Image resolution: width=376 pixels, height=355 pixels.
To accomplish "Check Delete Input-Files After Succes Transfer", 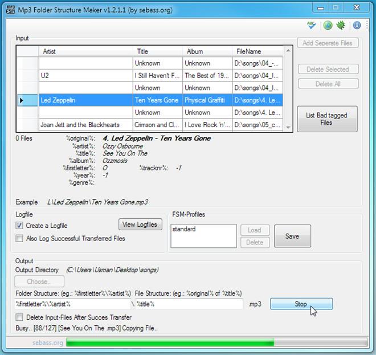I will click(x=19, y=317).
